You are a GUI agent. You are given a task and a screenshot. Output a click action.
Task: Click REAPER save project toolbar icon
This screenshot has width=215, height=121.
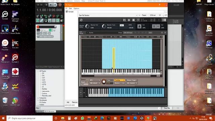pyautogui.click(x=46, y=16)
